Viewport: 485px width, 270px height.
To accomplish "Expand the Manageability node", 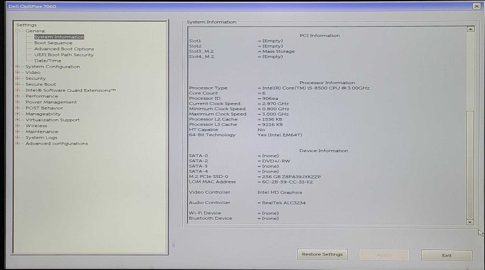I will click(x=18, y=114).
